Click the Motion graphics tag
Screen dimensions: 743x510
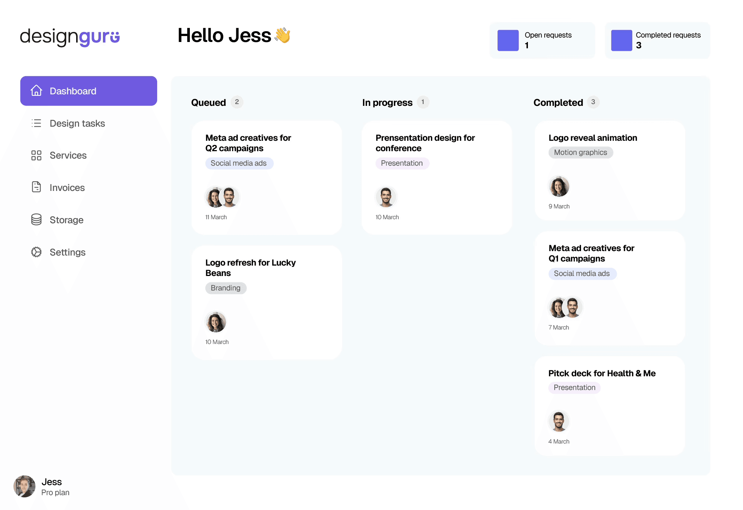click(x=580, y=152)
